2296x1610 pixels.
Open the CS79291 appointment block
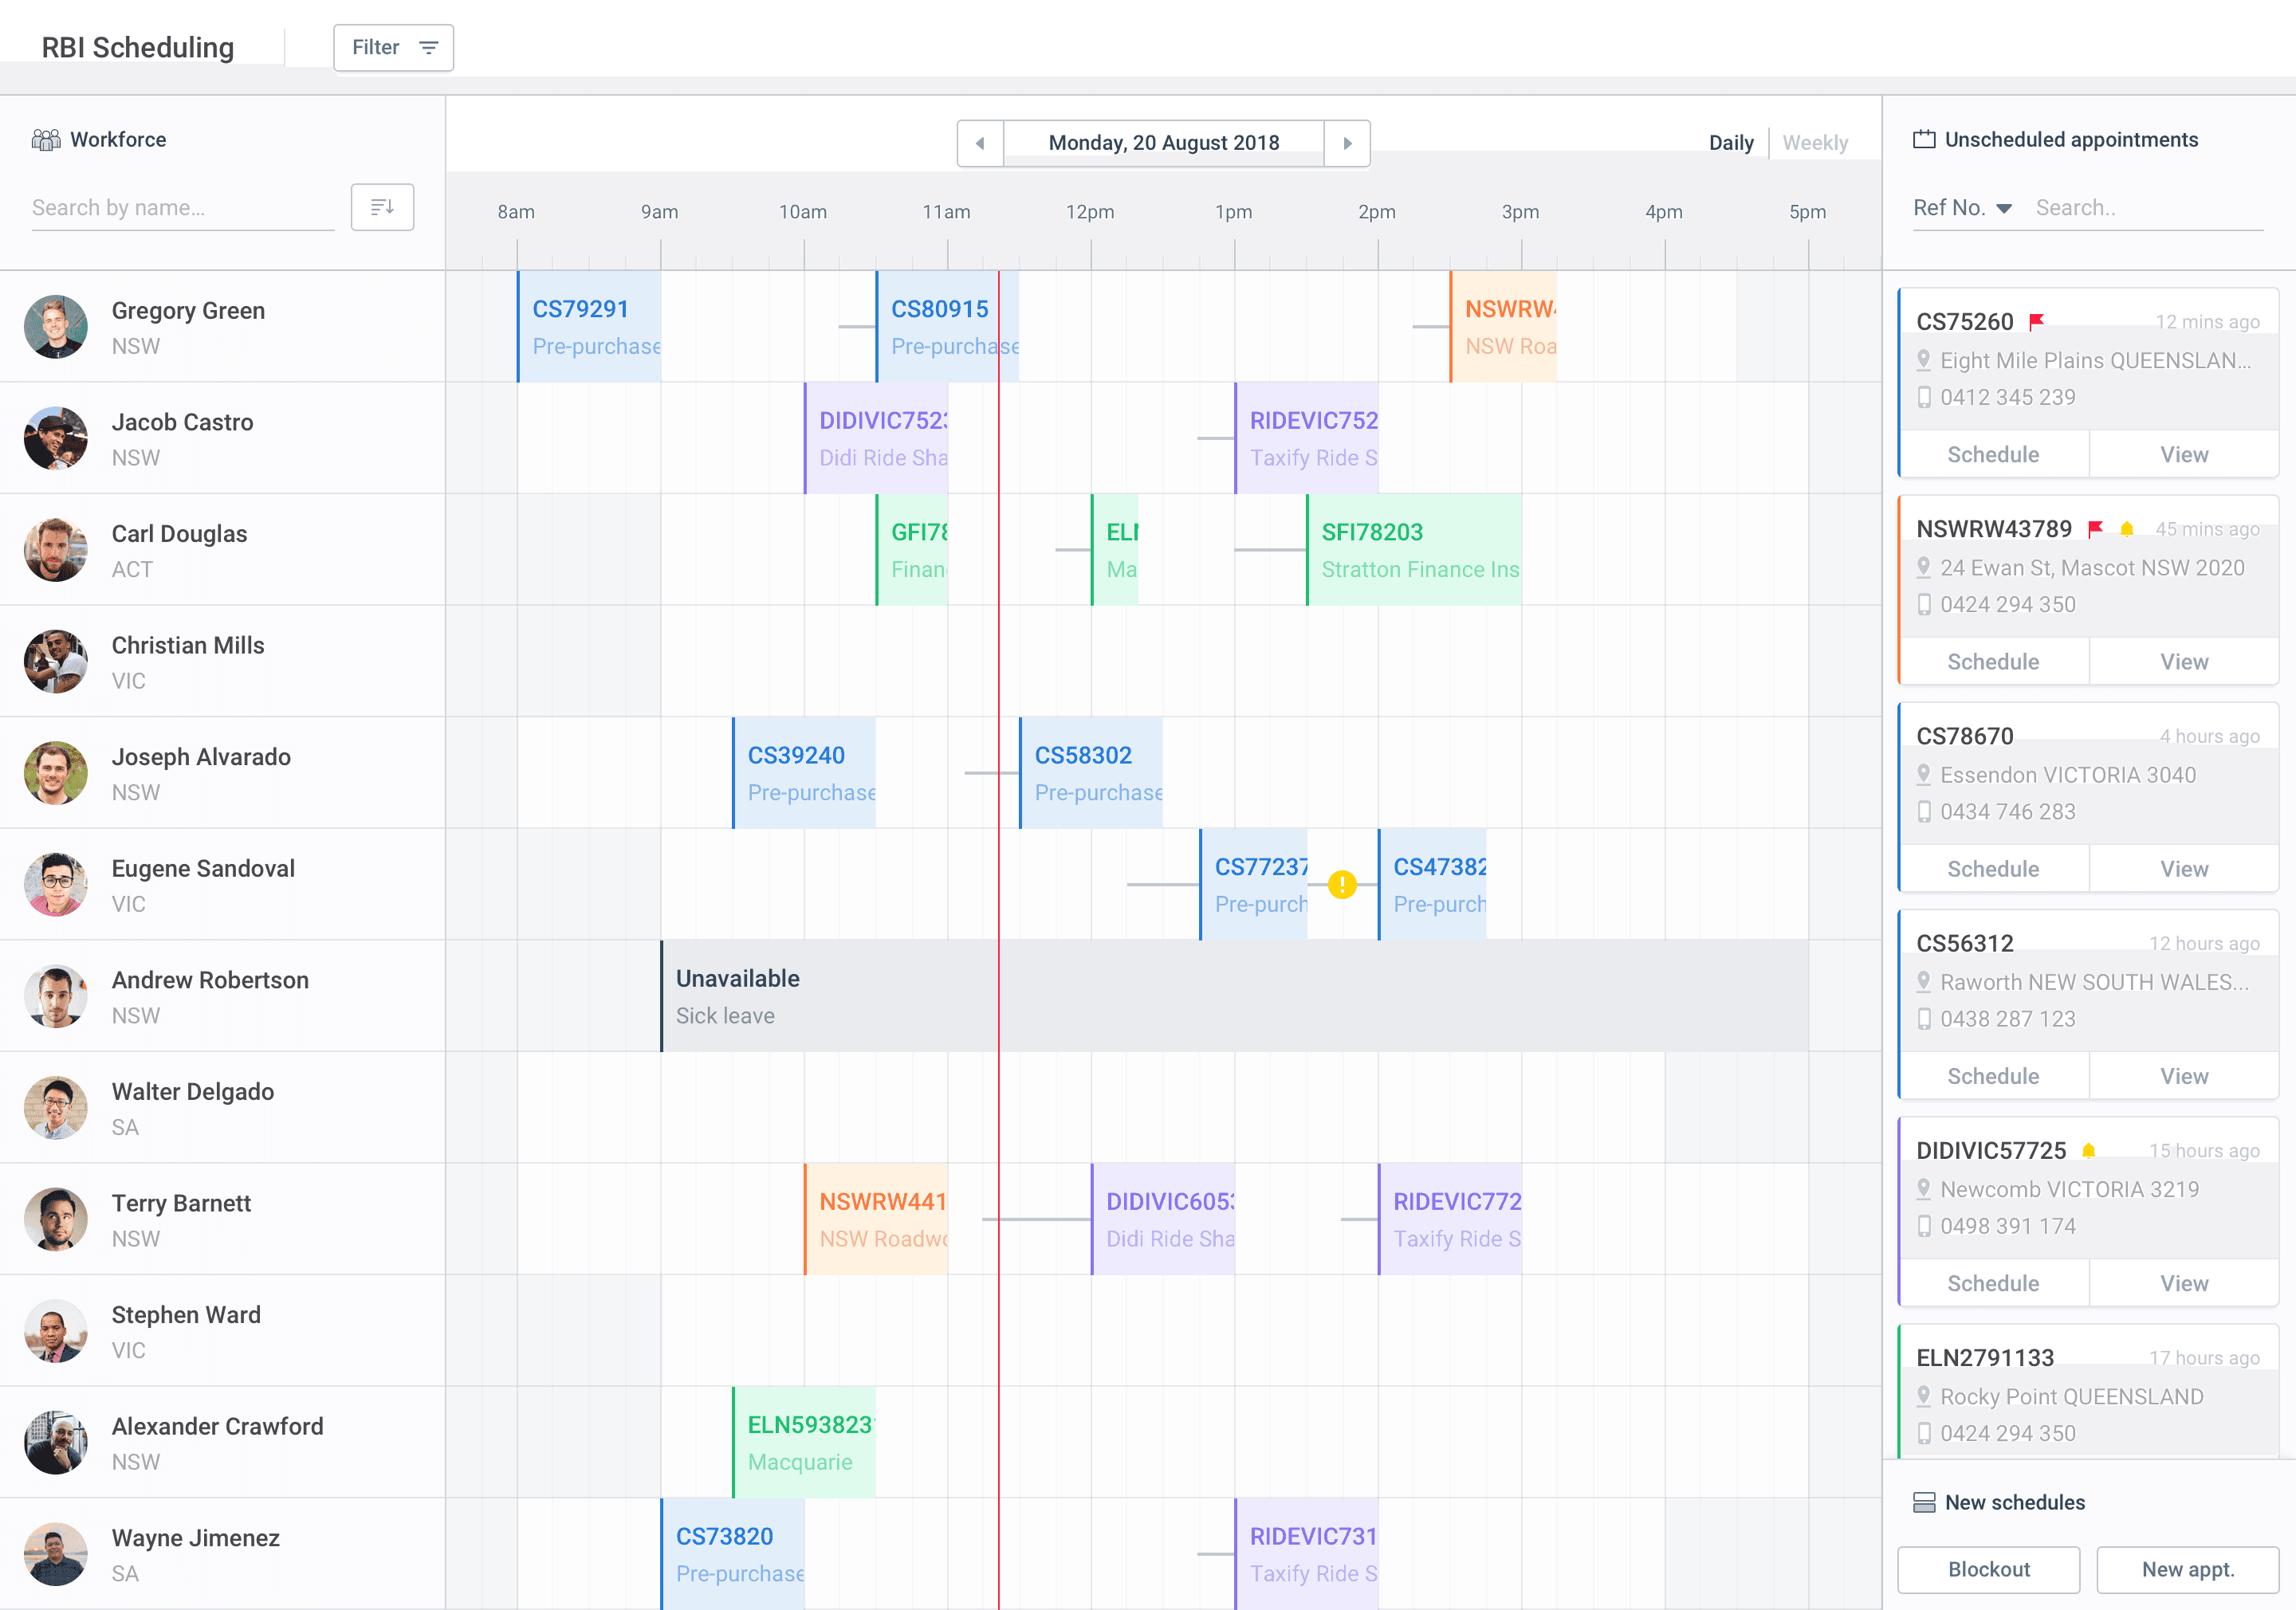tap(589, 327)
